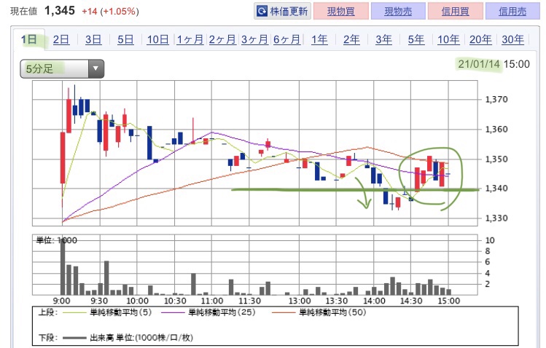Click the +14 (+1.05%) change text
Image resolution: width=546 pixels, height=348 pixels.
pyautogui.click(x=110, y=12)
